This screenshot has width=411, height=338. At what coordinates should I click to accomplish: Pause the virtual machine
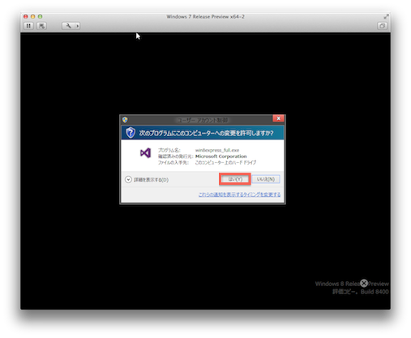click(28, 26)
